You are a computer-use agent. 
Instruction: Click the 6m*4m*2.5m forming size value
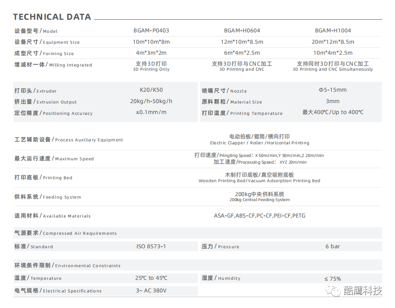(242, 53)
